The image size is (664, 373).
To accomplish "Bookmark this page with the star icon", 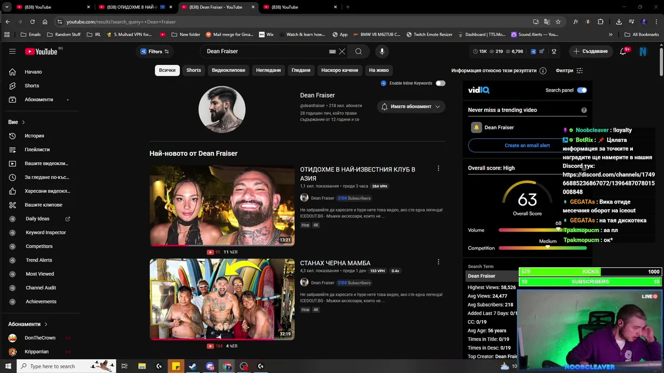I will (558, 22).
